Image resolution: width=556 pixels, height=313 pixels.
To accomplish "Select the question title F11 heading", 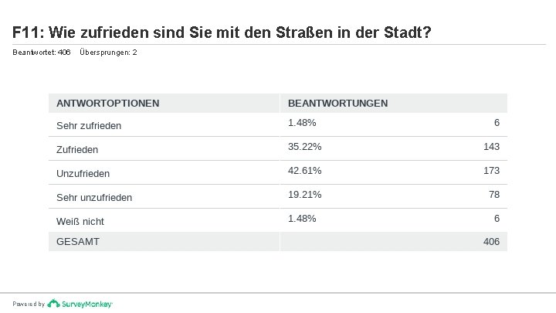I will pos(222,32).
